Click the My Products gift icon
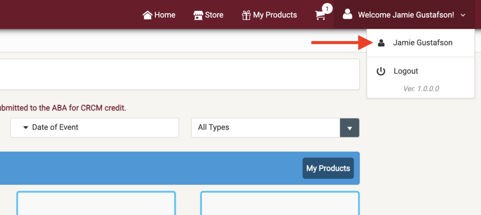This screenshot has width=481, height=215. coord(246,15)
